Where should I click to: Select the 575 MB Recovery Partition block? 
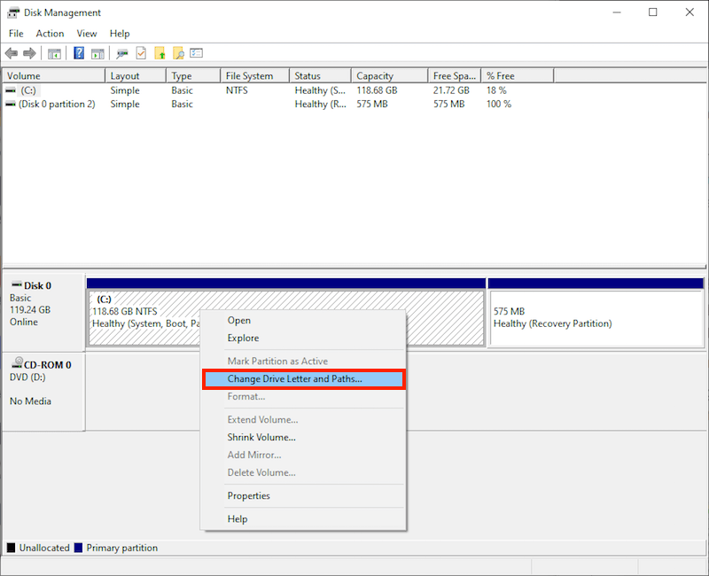[596, 318]
